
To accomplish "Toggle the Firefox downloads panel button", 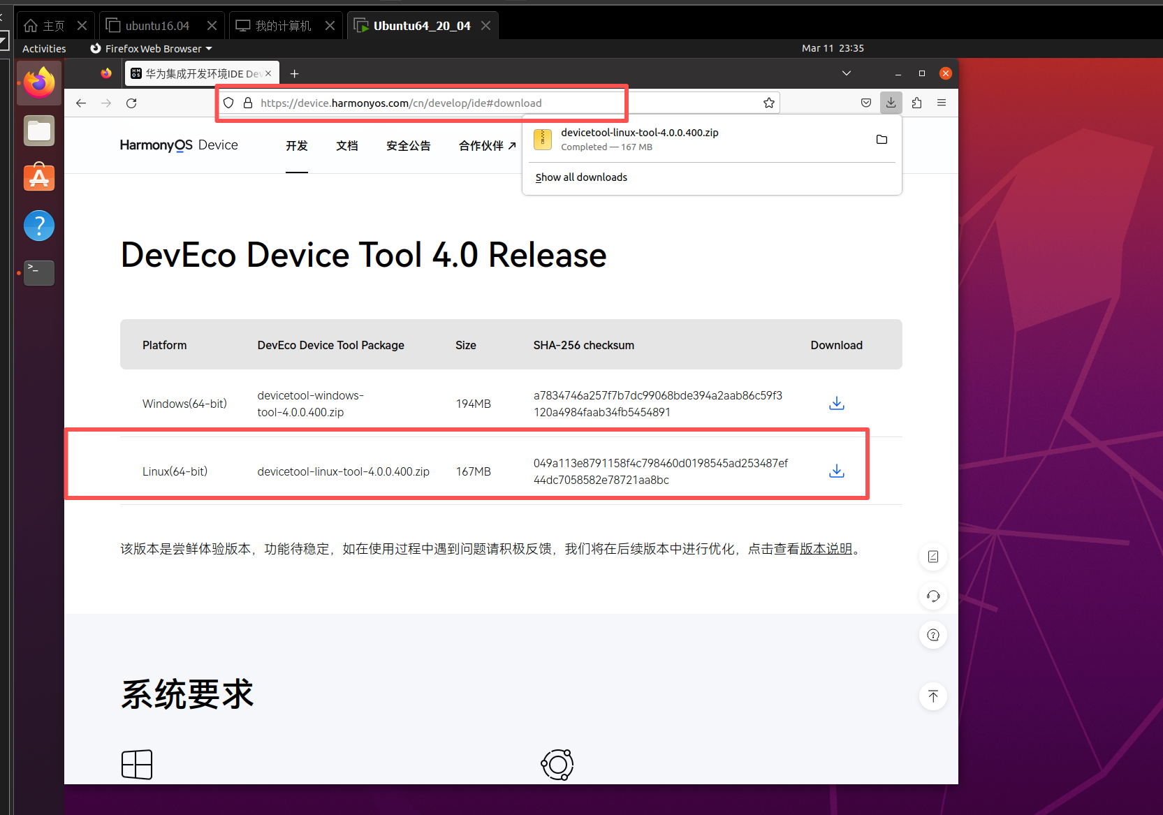I will coord(891,103).
